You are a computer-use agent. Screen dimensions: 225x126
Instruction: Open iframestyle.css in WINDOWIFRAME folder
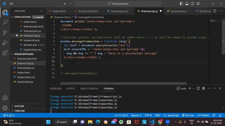click(x=28, y=68)
